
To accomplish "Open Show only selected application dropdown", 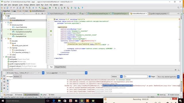I will click(178, 77).
